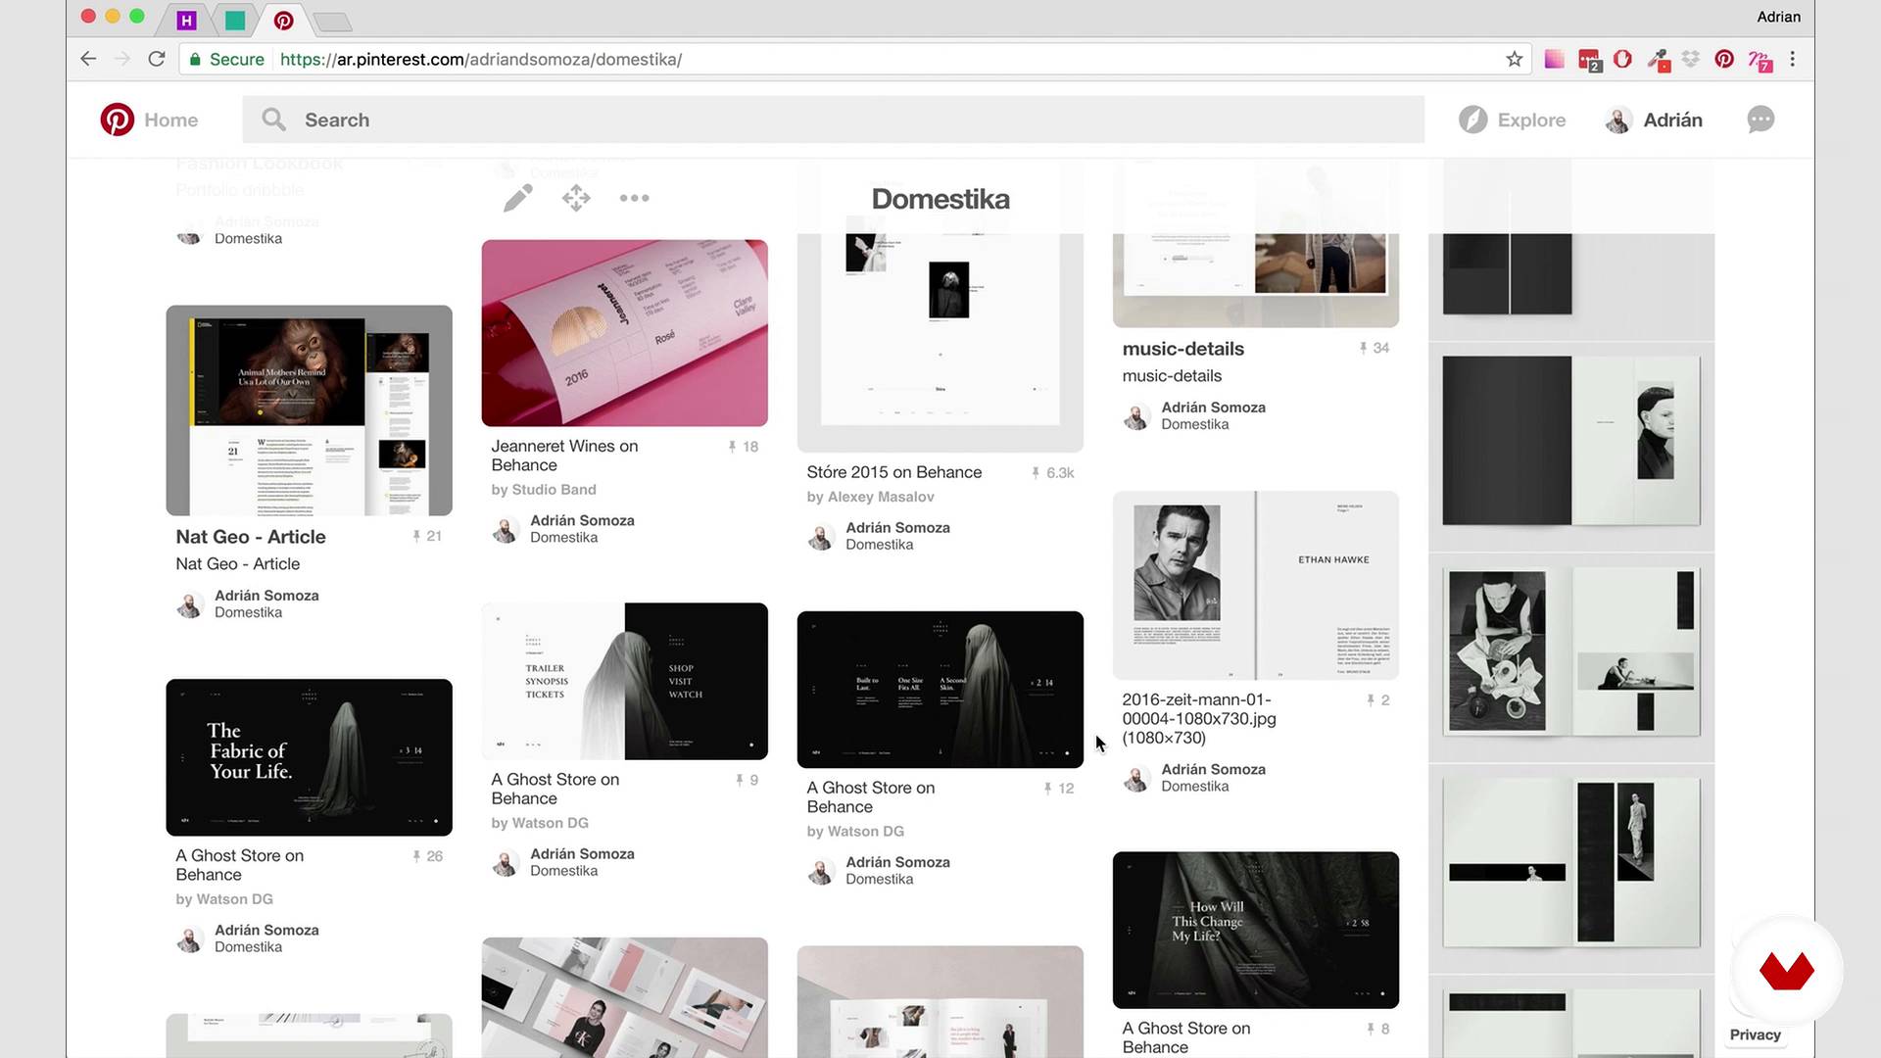The image size is (1881, 1058).
Task: Open How Will This Change My Life thumbnail
Action: (1255, 930)
